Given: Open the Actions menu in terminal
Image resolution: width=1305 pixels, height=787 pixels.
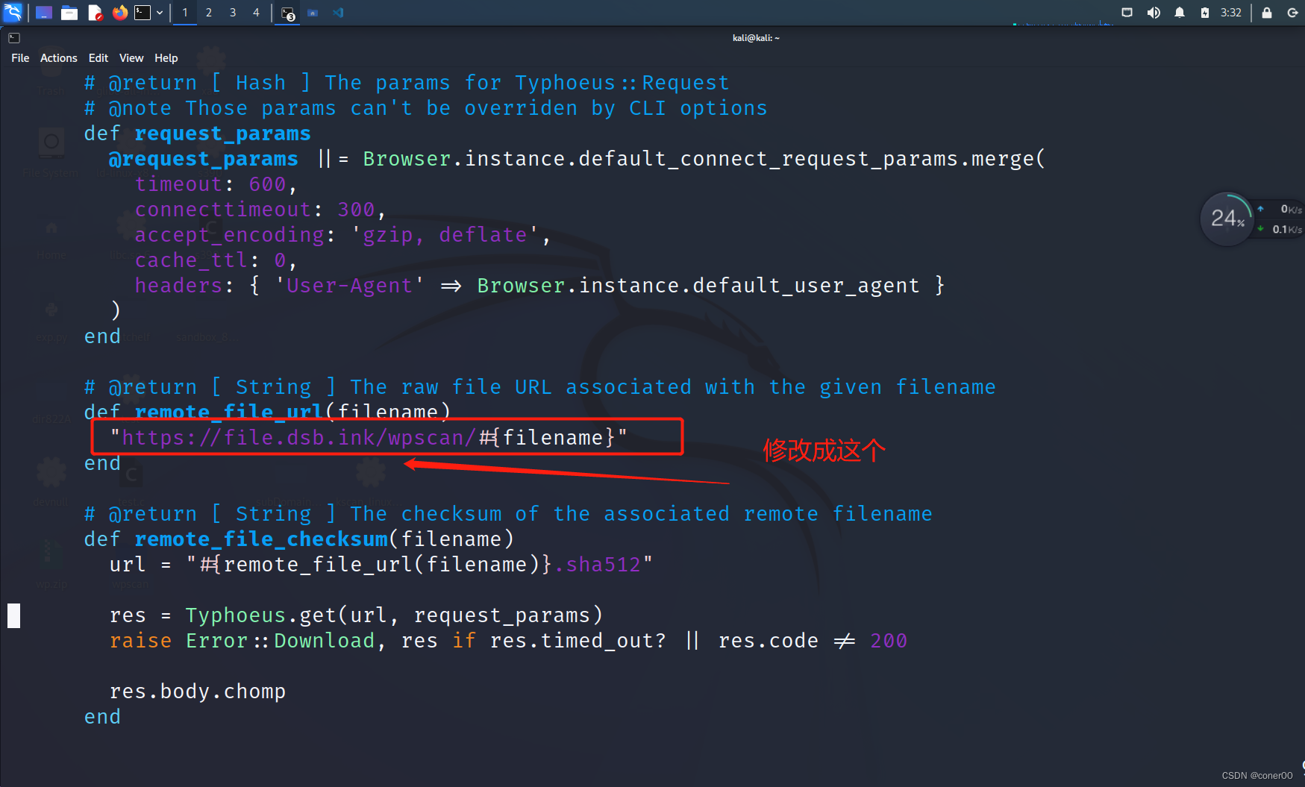Looking at the screenshot, I should tap(59, 58).
